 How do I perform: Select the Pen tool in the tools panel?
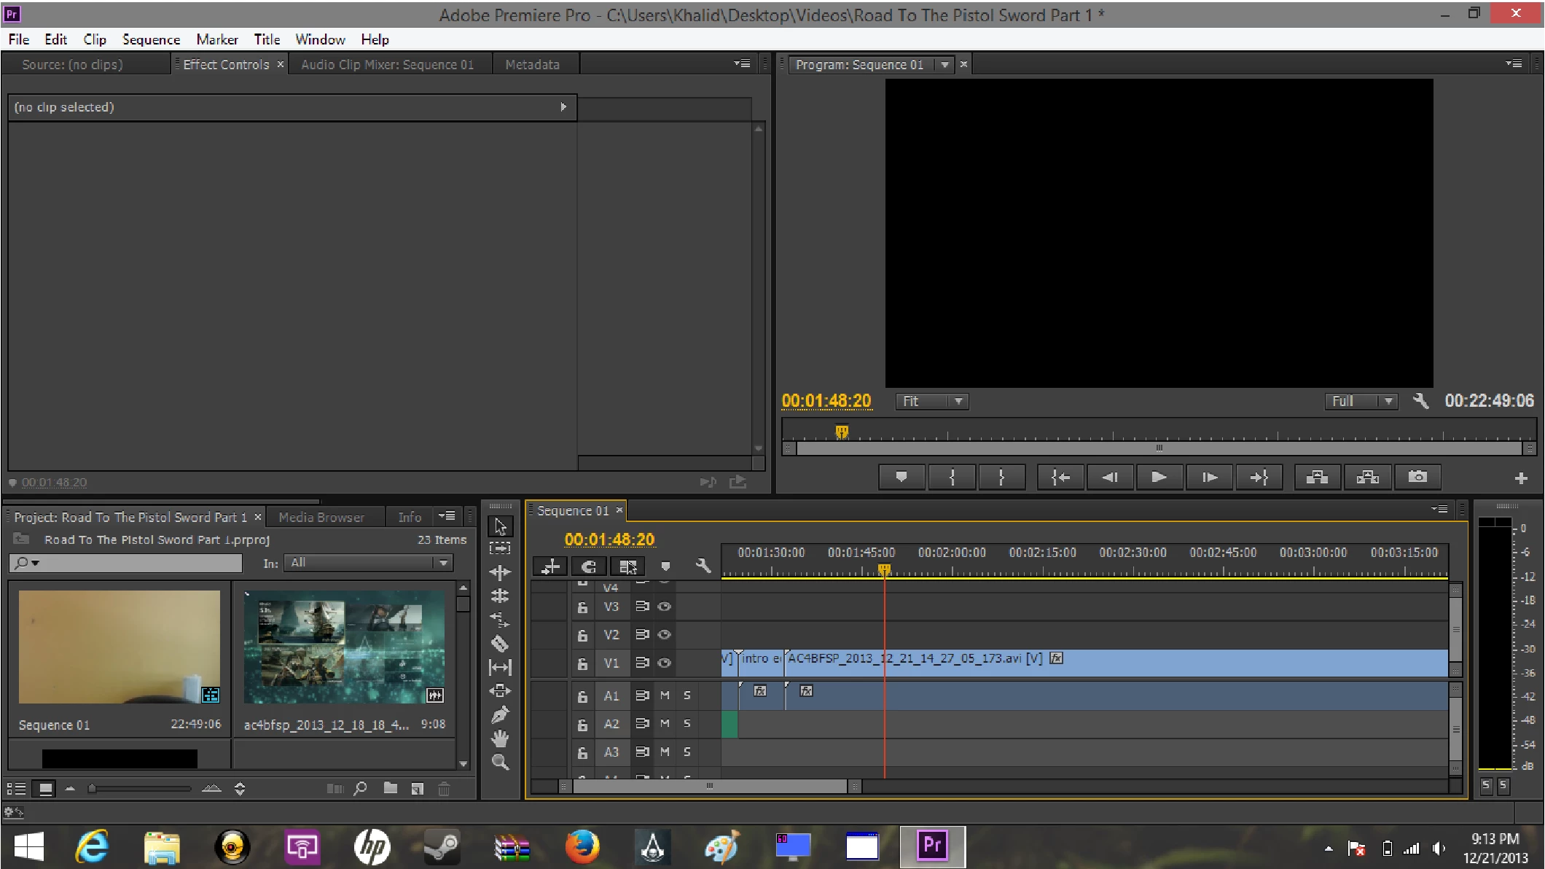(499, 715)
